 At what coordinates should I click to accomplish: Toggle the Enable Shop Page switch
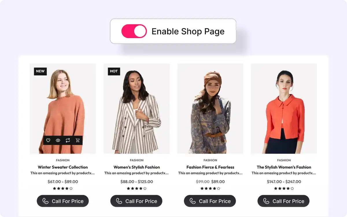[x=134, y=31]
